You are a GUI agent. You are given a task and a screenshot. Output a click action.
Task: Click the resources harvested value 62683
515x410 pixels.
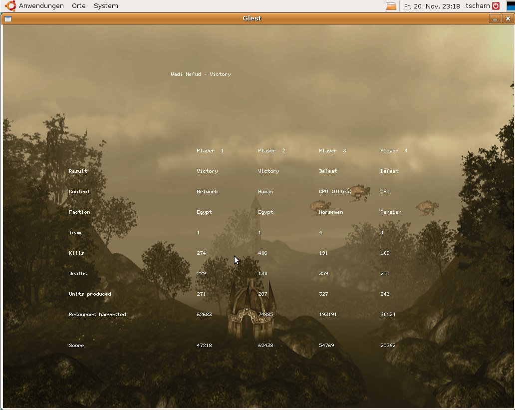204,314
